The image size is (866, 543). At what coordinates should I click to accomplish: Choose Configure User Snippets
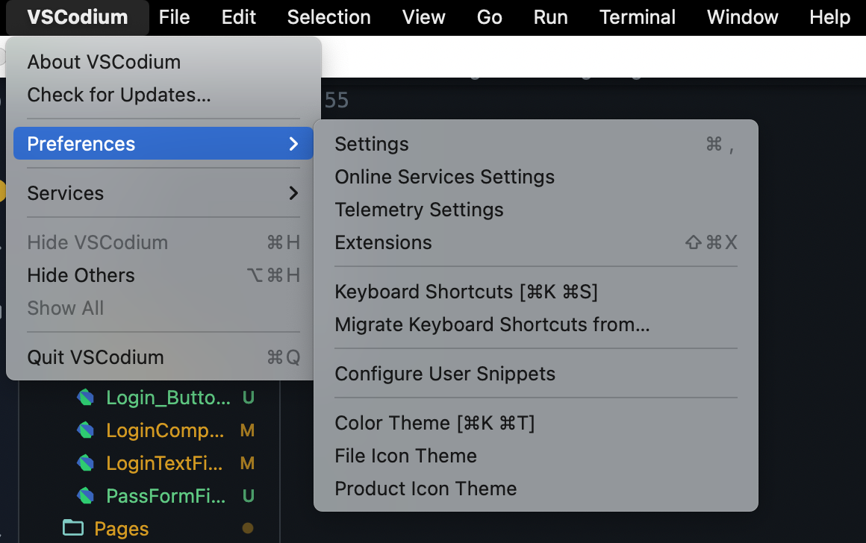point(536,374)
